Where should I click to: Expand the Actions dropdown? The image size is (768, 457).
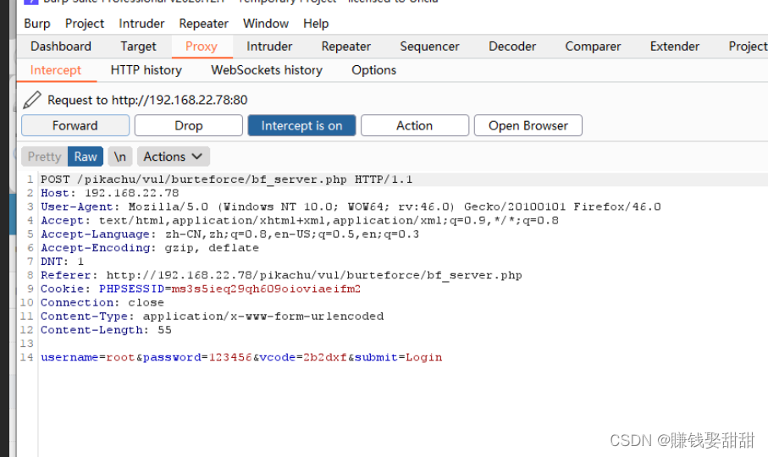tap(174, 157)
